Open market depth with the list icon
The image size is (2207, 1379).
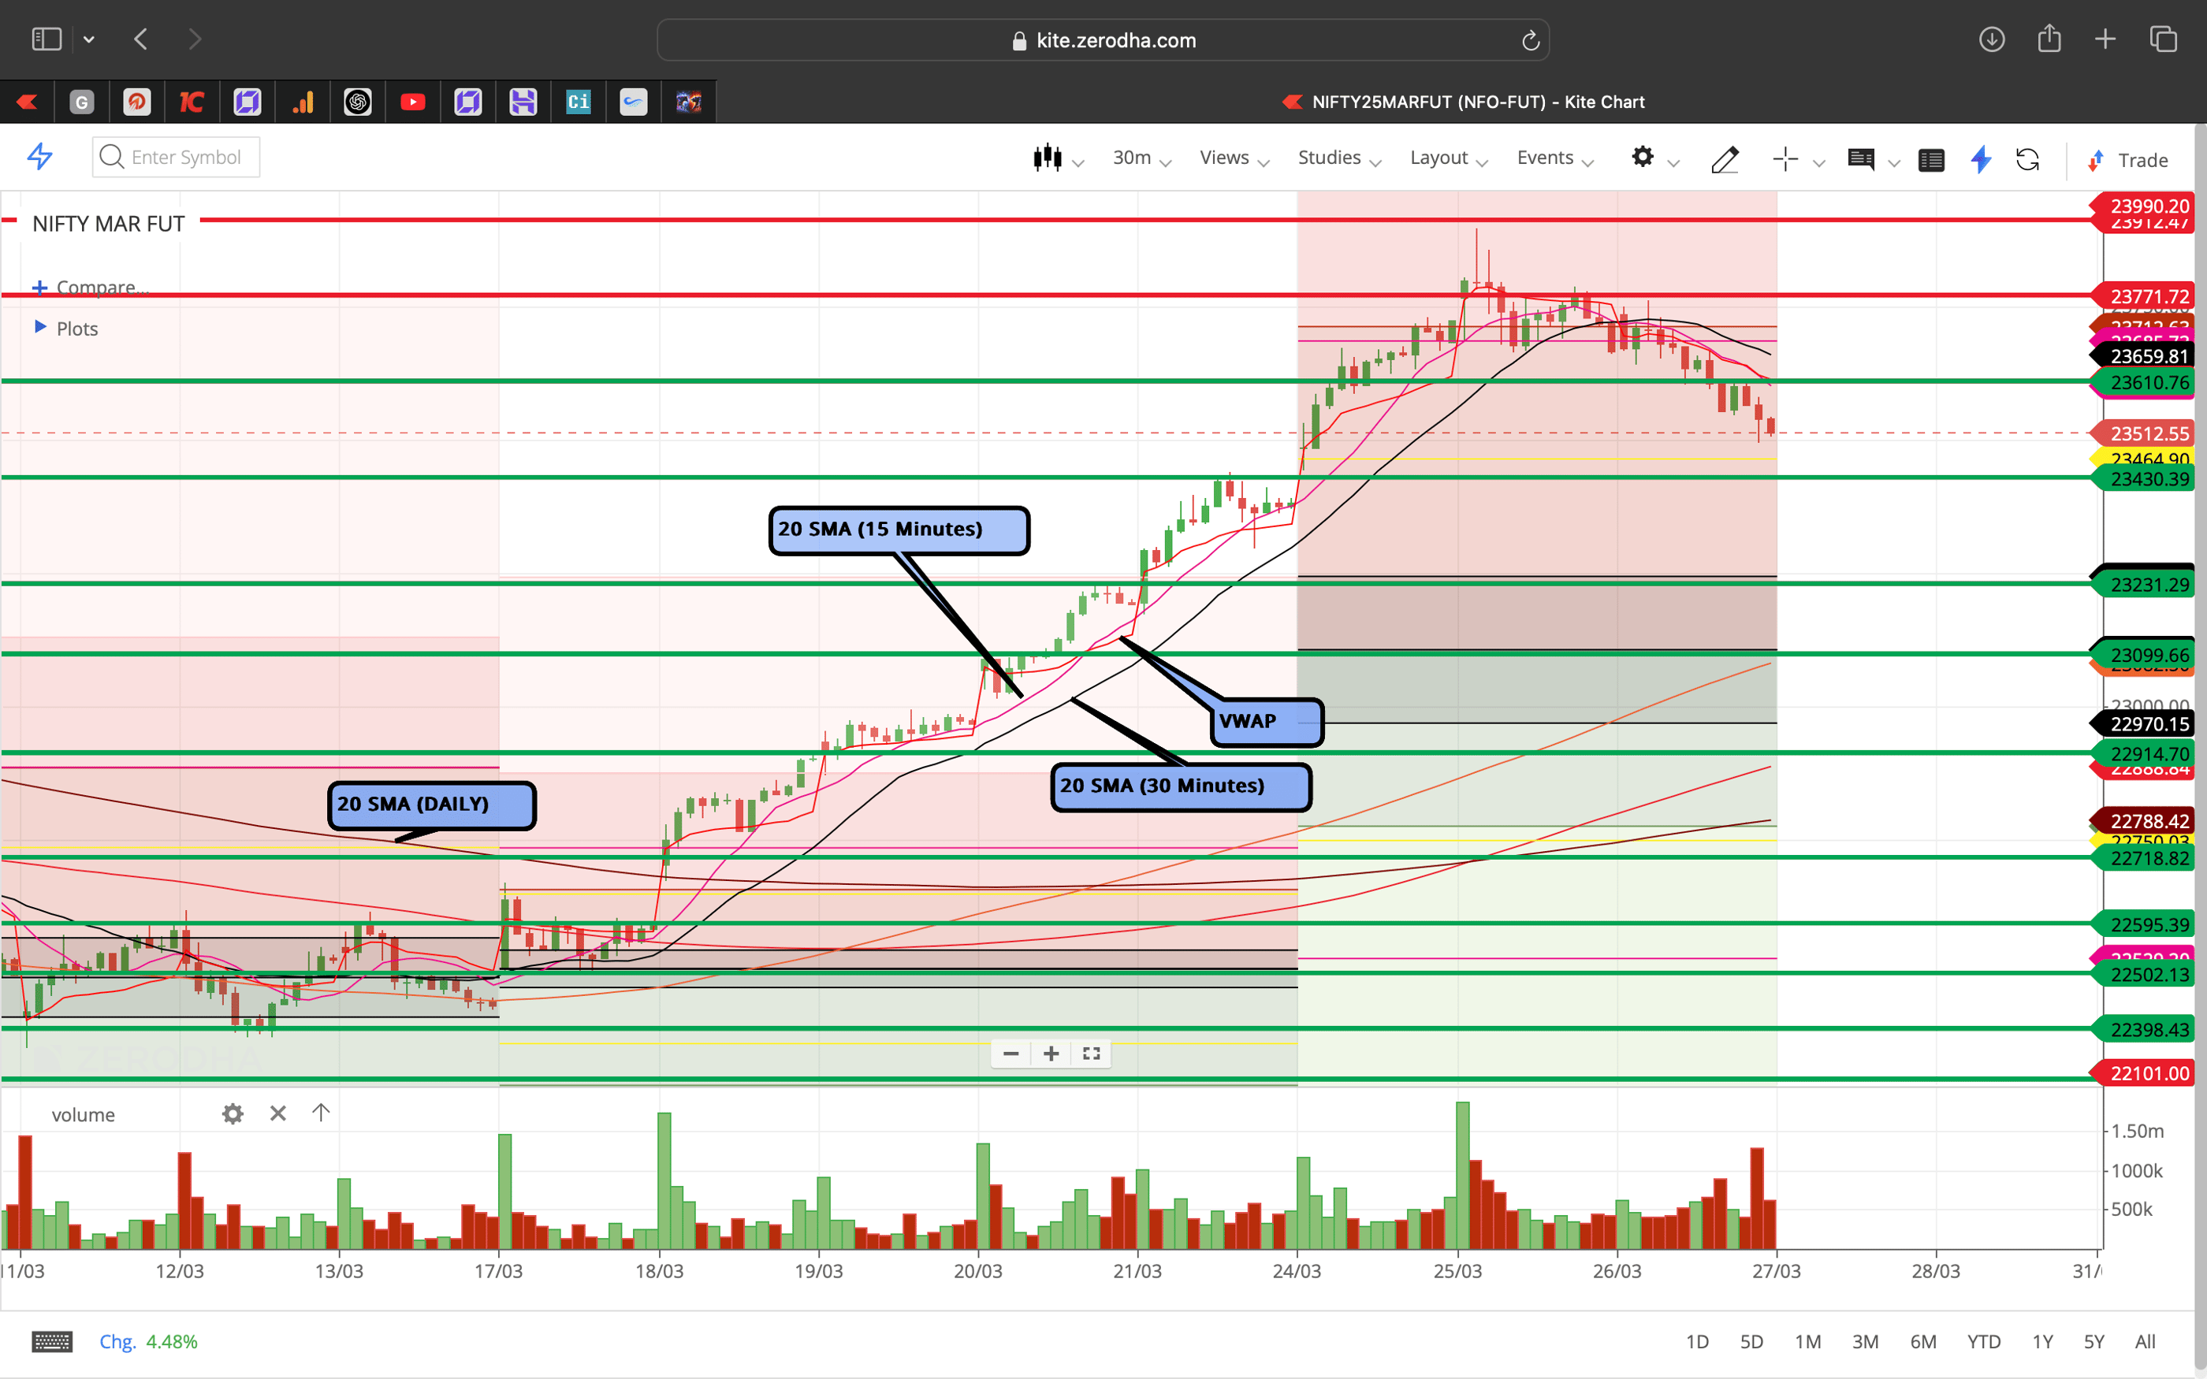pos(1932,160)
